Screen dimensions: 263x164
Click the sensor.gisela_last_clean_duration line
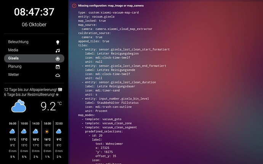point(119,82)
